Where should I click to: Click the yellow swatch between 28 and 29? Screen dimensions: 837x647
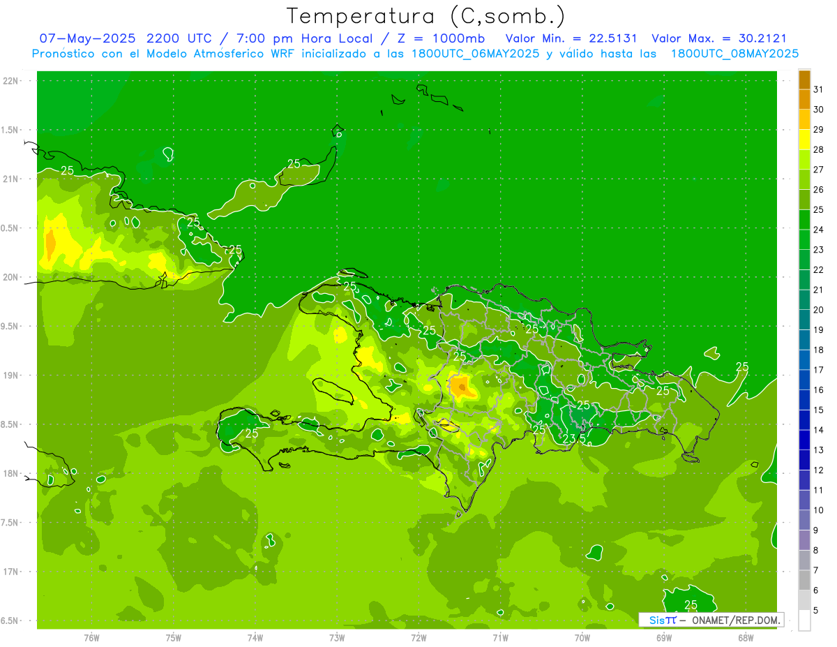click(804, 140)
